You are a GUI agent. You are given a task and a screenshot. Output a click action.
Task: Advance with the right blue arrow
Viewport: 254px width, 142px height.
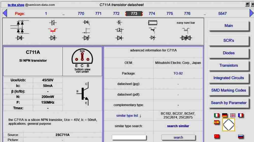[x=251, y=13]
